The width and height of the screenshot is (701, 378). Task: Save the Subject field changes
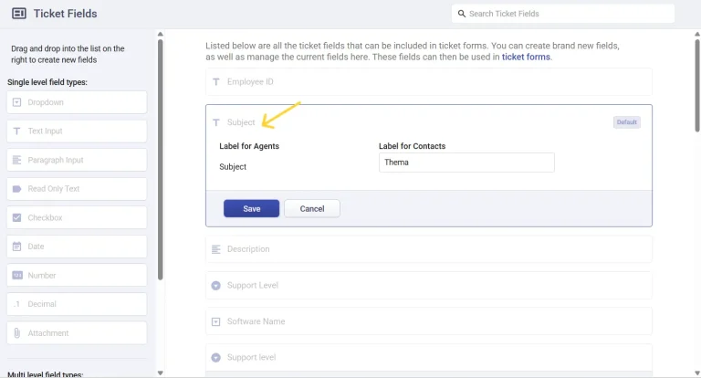click(x=251, y=209)
